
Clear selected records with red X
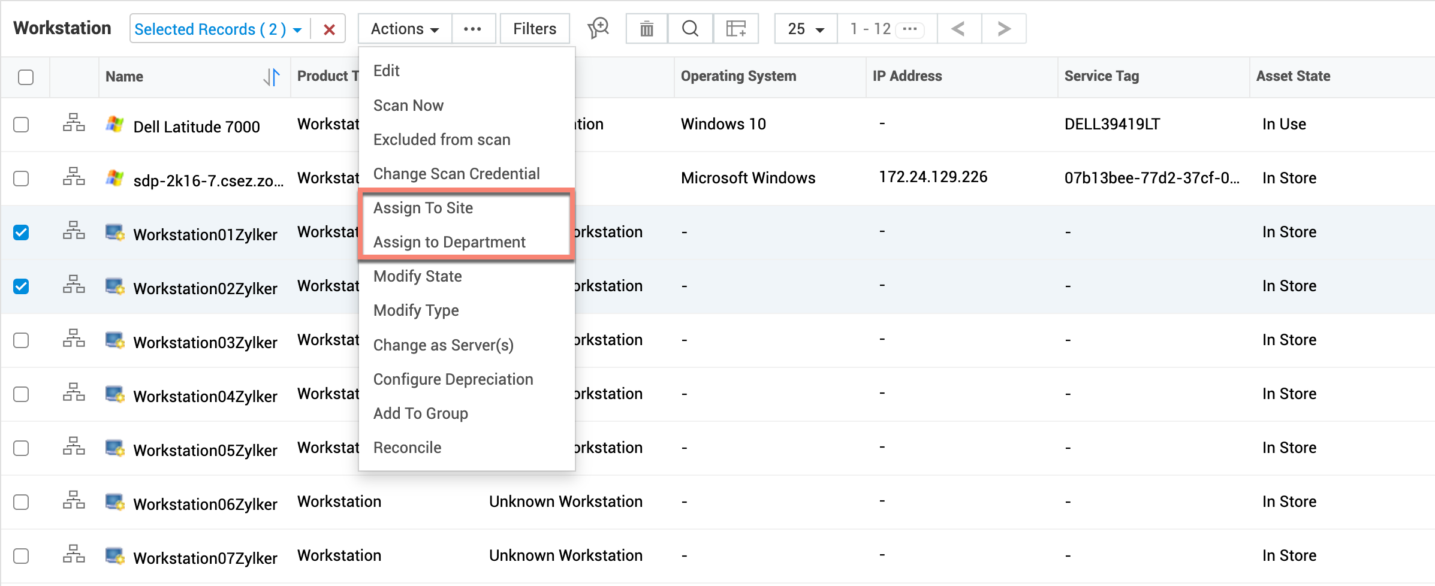coord(329,29)
